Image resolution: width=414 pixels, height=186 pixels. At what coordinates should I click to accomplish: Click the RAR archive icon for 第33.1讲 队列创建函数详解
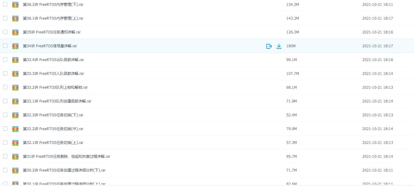tap(15, 101)
